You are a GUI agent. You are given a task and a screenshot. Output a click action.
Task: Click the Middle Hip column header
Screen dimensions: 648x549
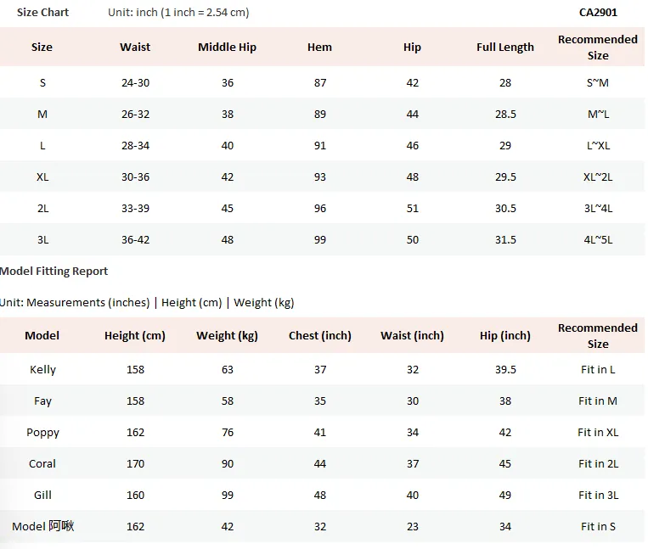[228, 47]
